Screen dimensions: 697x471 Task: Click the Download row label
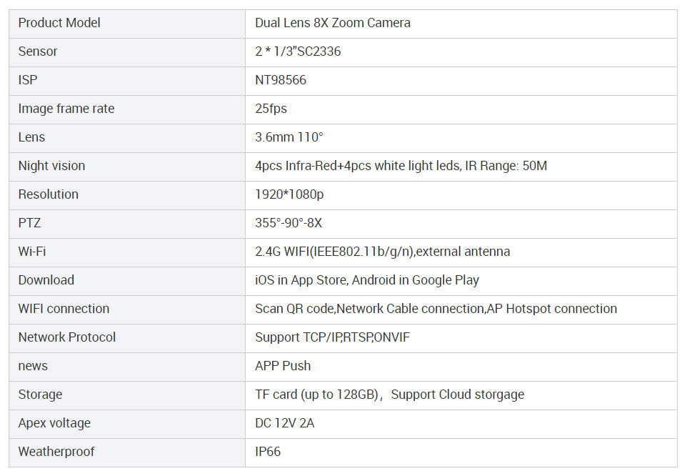coord(46,280)
